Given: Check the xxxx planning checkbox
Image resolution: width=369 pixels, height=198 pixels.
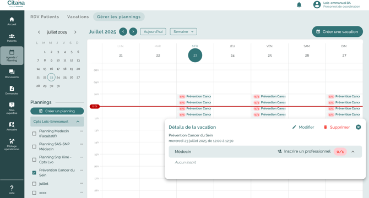Looking at the screenshot, I should coord(34,193).
